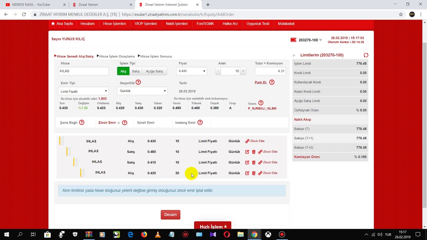Add chain to the 0.420 Alış order
427x240 pixels.
[x=268, y=173]
